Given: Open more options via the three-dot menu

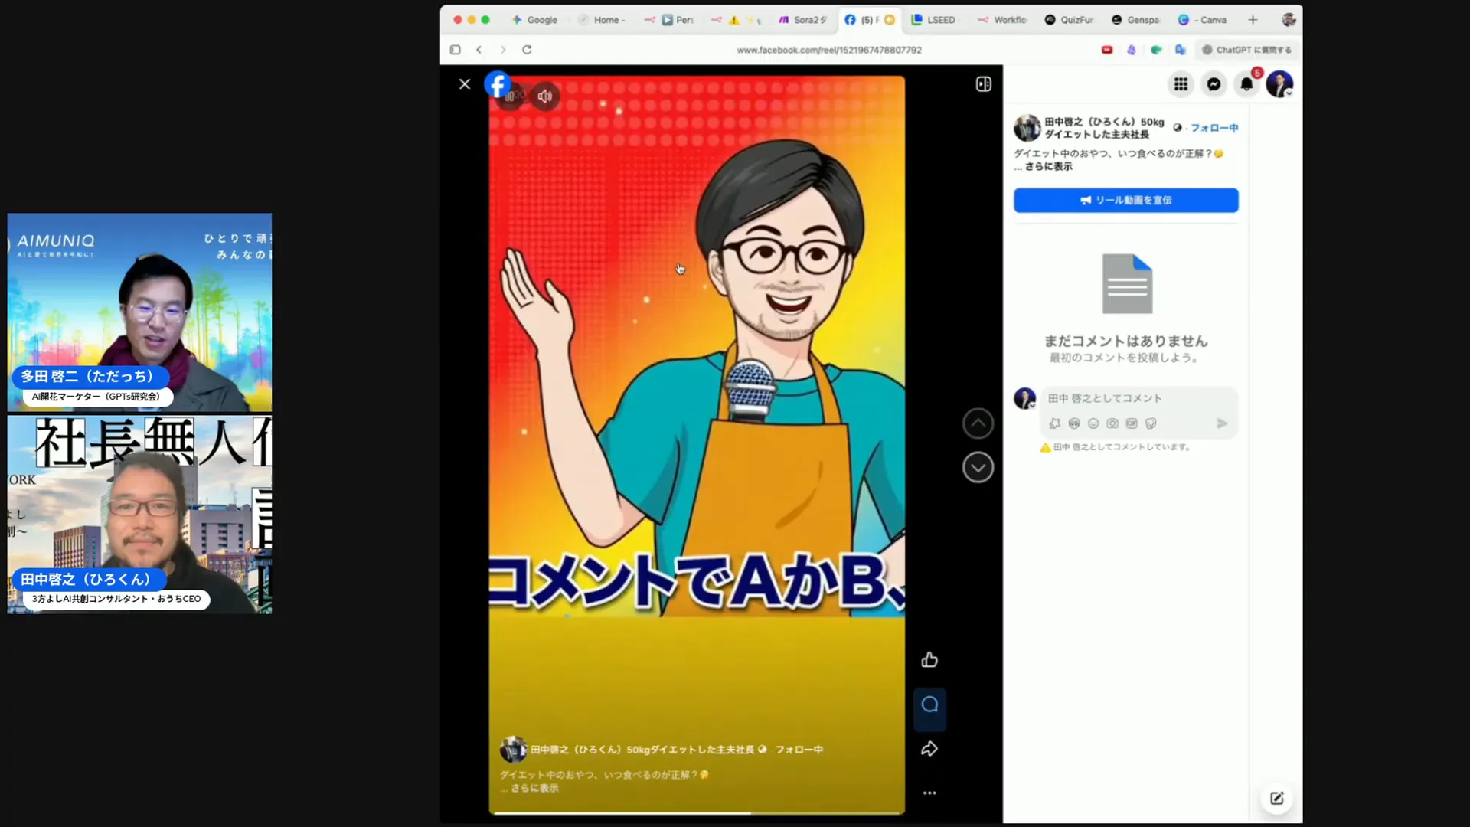Looking at the screenshot, I should point(929,793).
